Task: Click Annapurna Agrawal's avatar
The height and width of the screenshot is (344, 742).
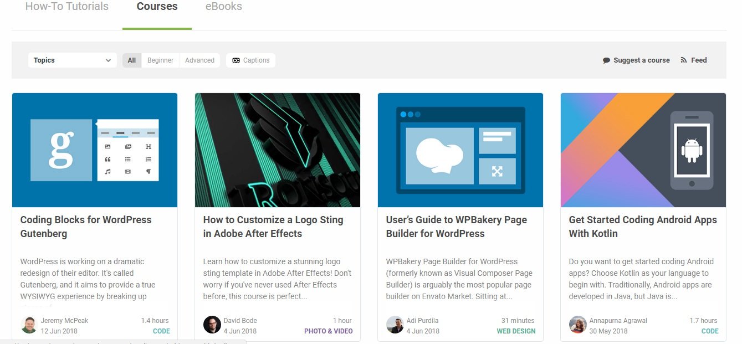Action: 578,325
